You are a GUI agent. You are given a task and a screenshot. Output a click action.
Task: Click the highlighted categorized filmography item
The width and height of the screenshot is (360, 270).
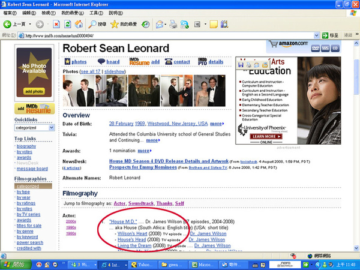pyautogui.click(x=33, y=186)
